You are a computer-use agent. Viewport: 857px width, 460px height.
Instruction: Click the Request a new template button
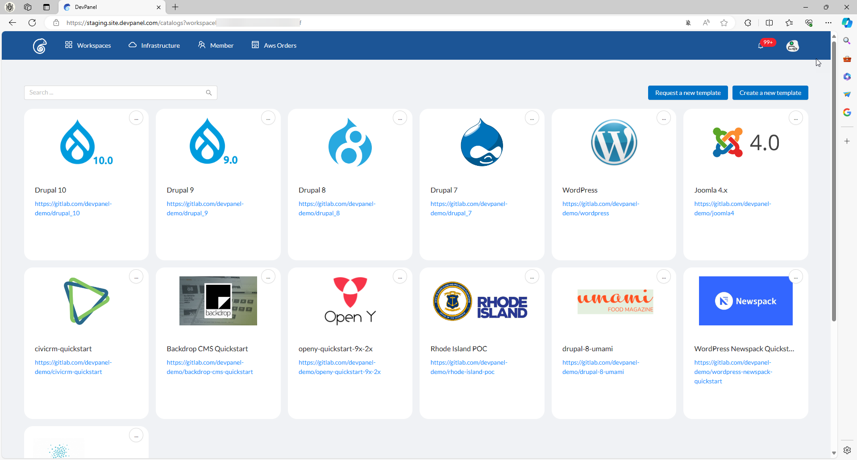pos(687,93)
